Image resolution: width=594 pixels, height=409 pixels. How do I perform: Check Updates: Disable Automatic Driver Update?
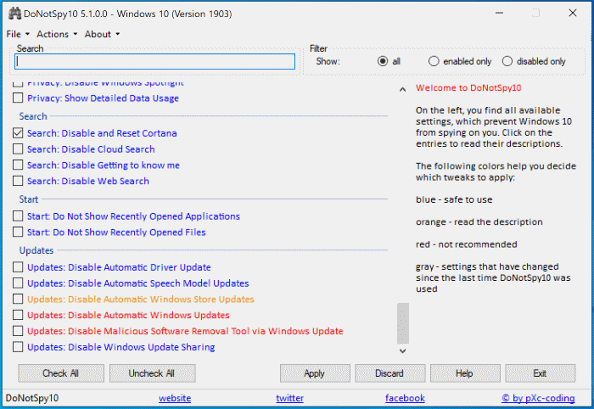pos(18,267)
